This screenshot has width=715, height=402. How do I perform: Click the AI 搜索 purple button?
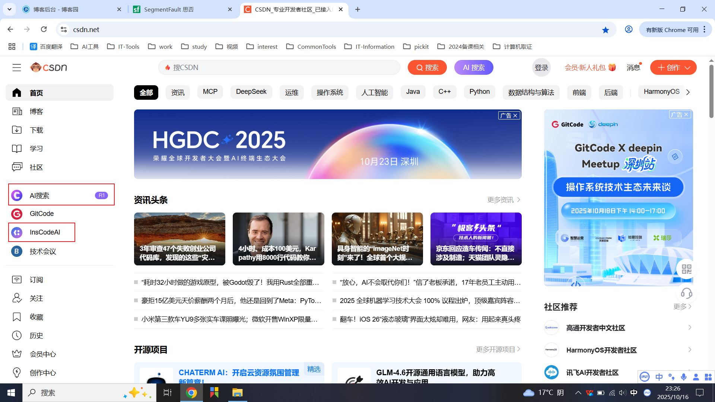point(474,67)
